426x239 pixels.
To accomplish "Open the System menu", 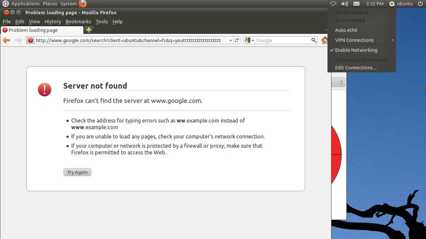I will (69, 4).
